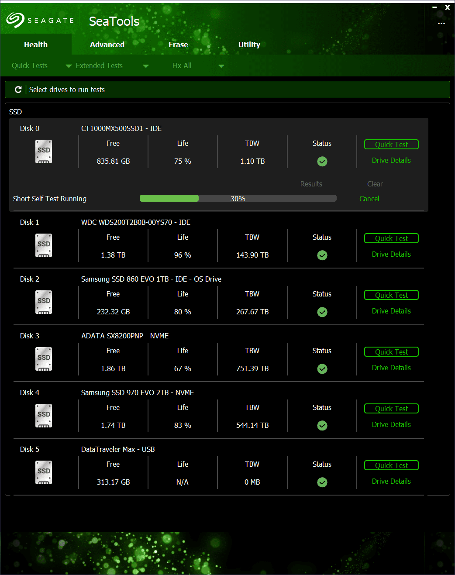This screenshot has width=455, height=575.
Task: Click the Disk 1 status checkmark icon
Action: 322,255
